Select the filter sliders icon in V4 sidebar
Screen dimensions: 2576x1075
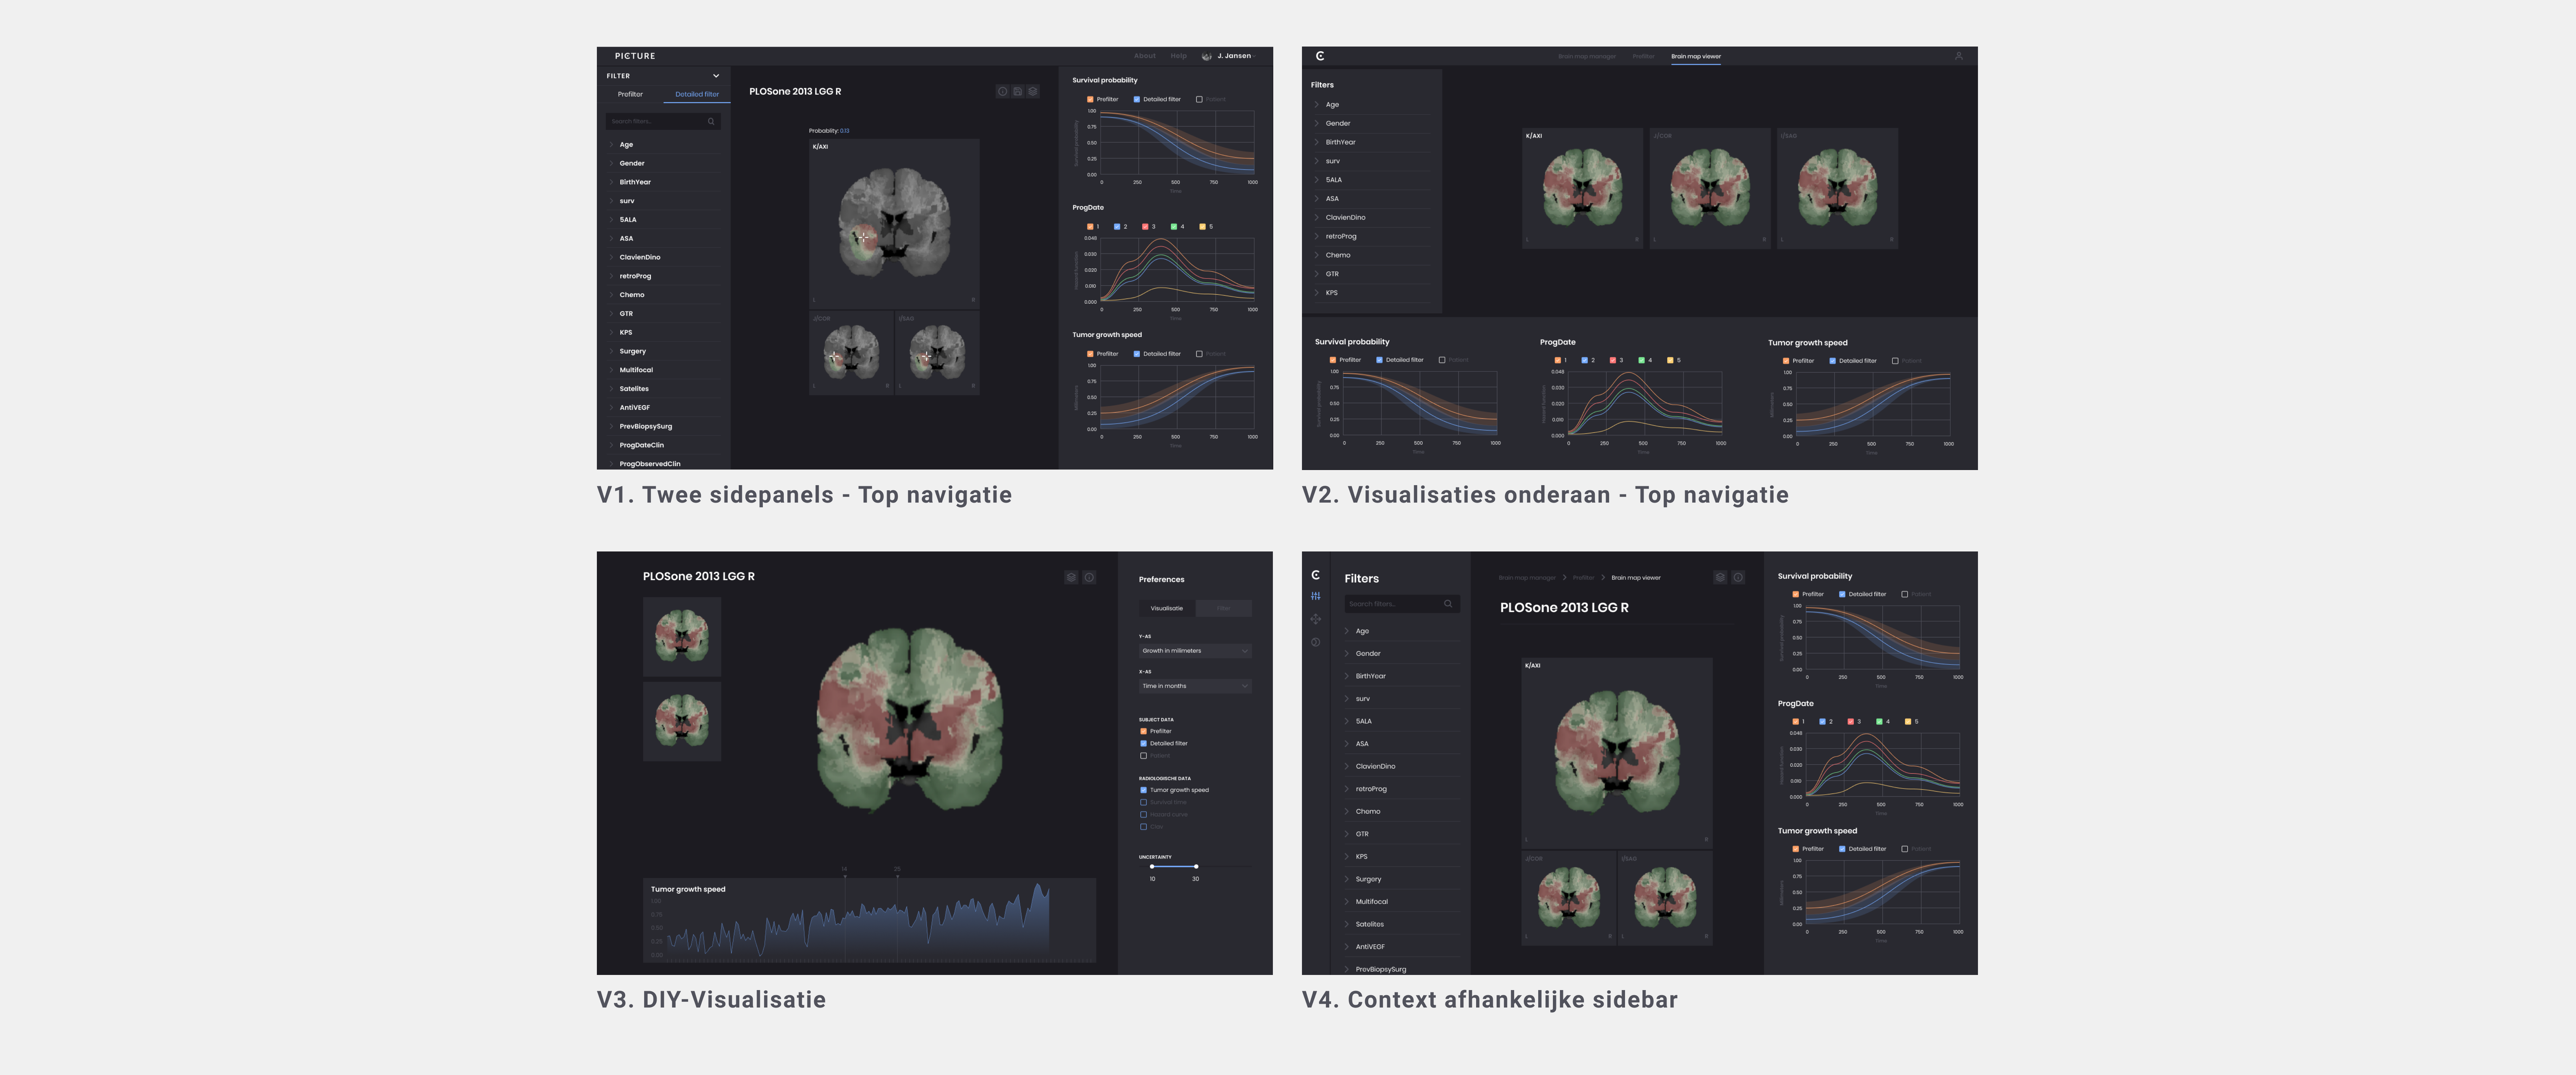click(1316, 596)
